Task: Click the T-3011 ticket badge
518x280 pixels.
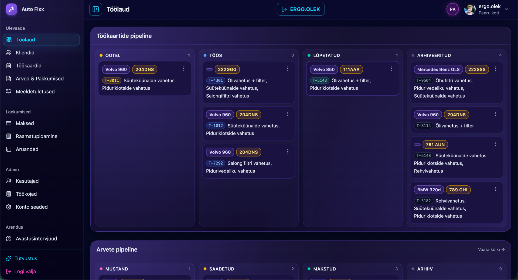Action: point(111,81)
